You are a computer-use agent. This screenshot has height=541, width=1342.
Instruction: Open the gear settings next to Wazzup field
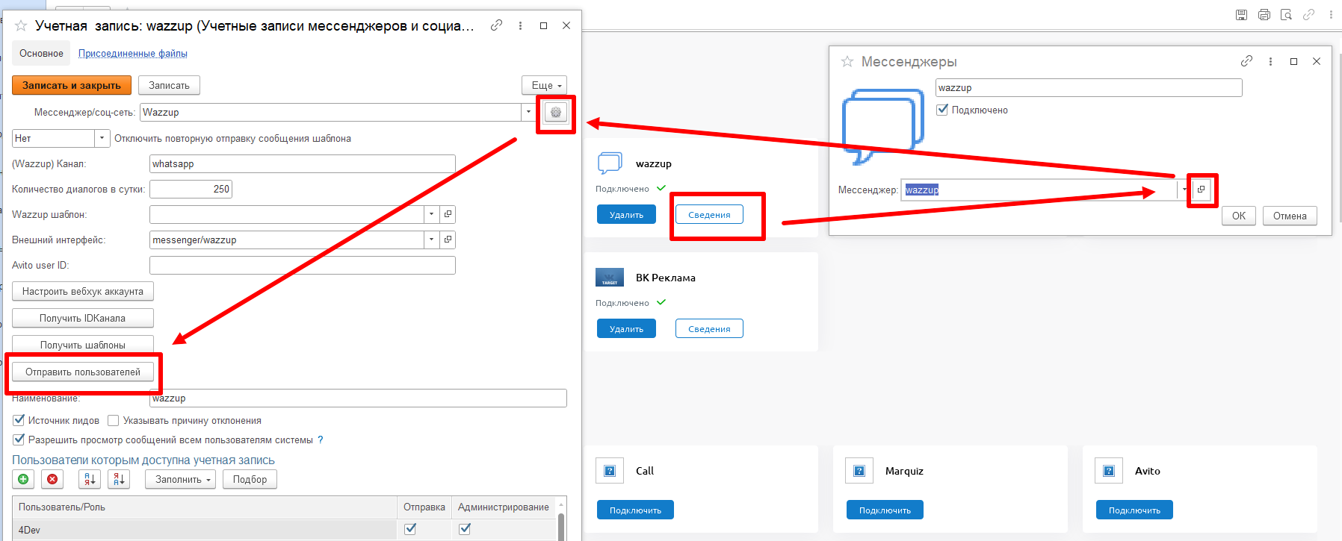click(x=555, y=113)
